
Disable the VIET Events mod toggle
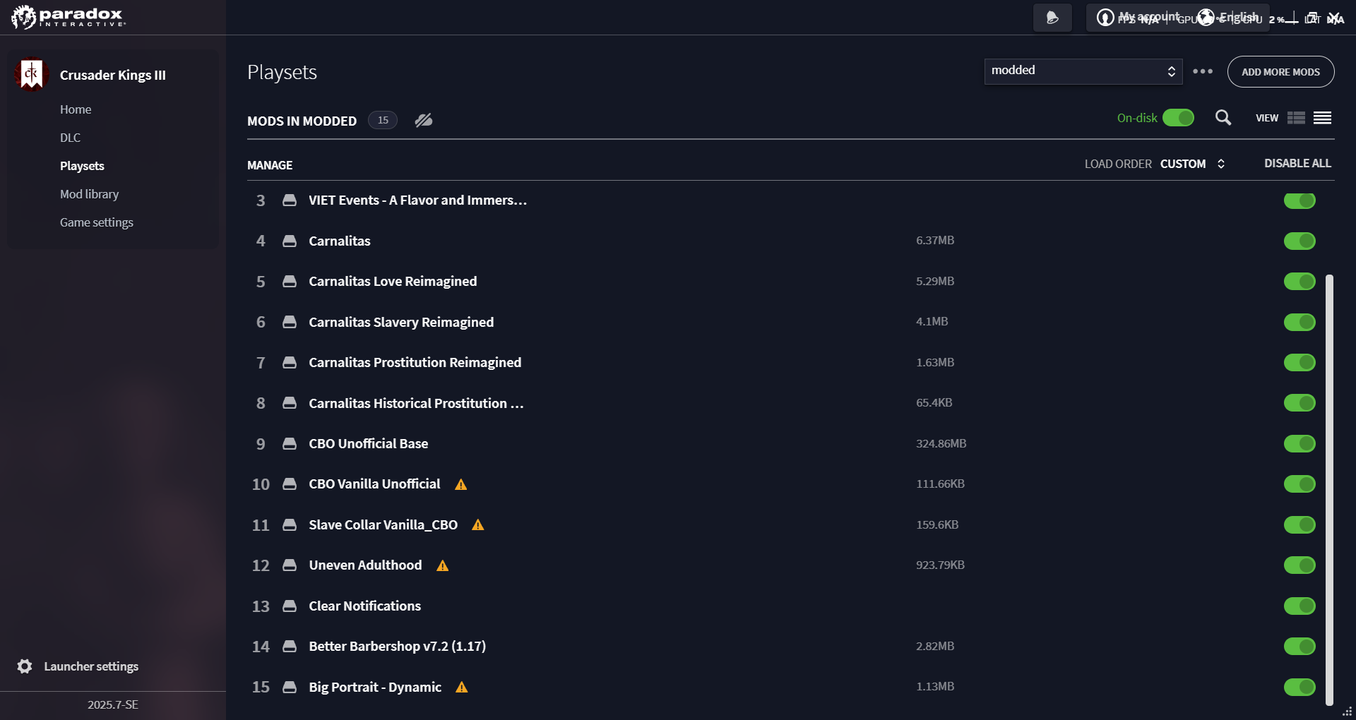(1299, 200)
